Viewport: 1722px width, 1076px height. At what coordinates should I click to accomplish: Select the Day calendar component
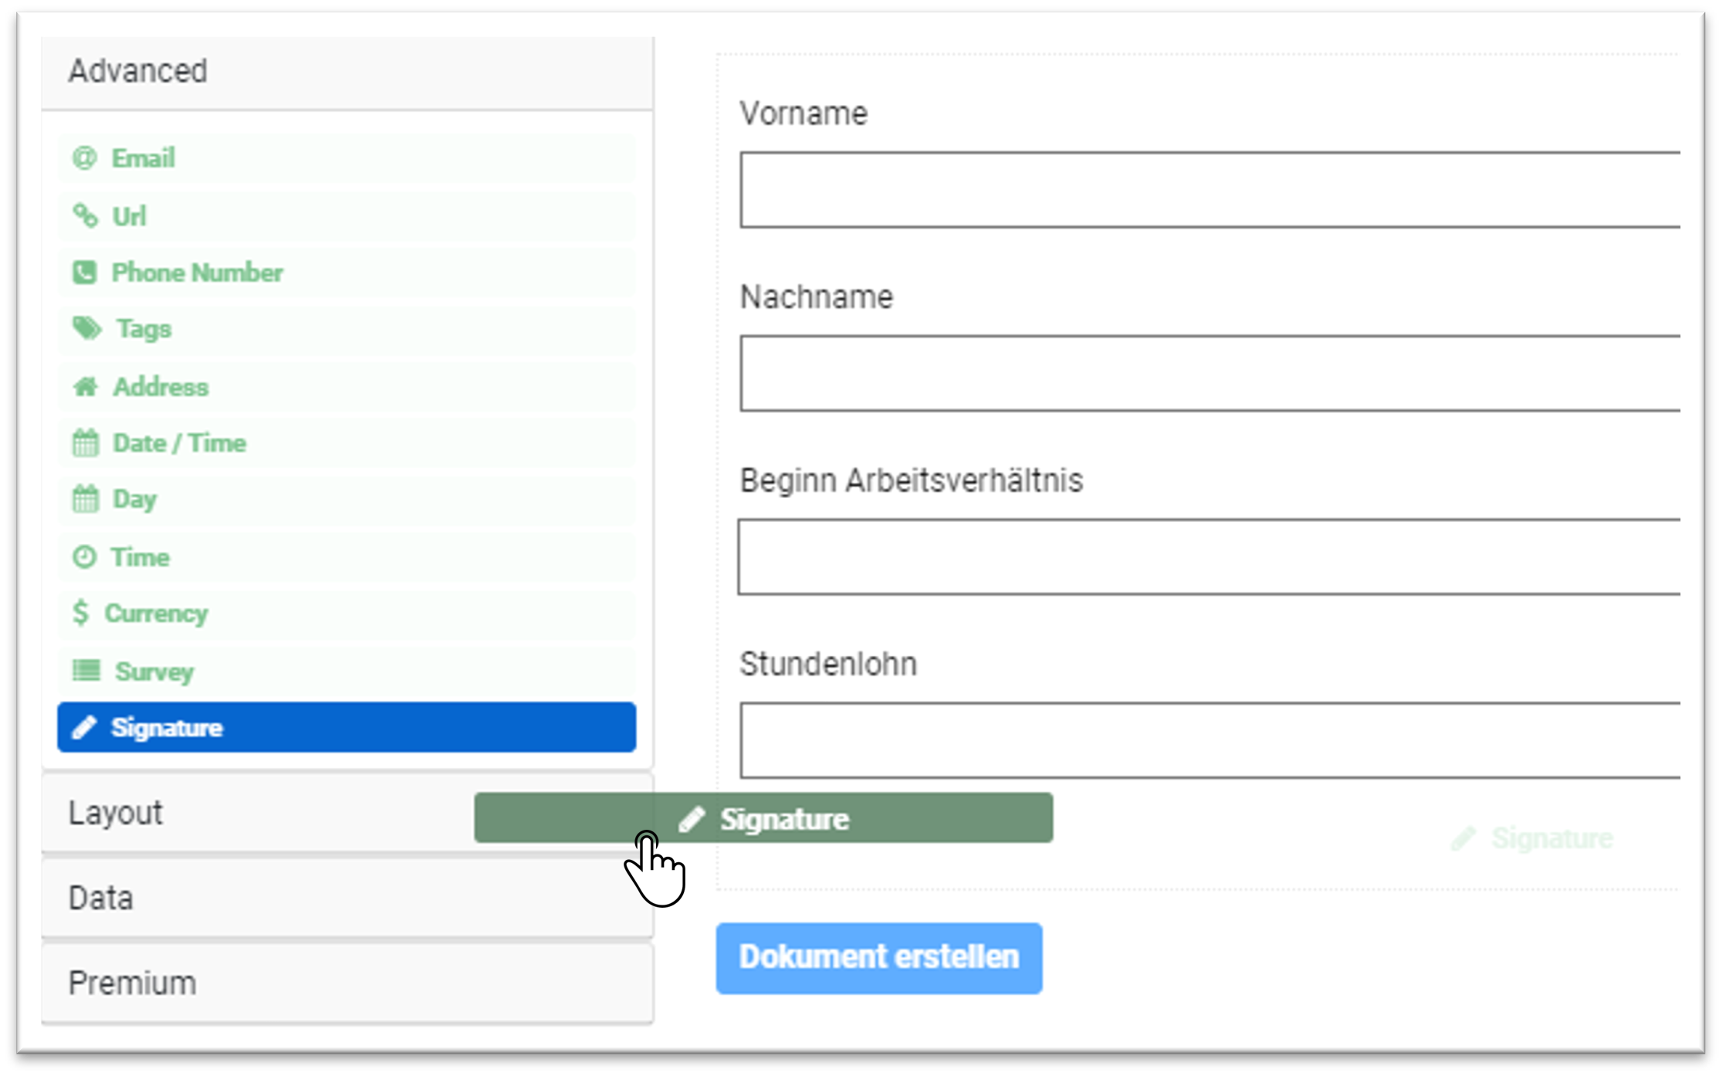pyautogui.click(x=347, y=500)
